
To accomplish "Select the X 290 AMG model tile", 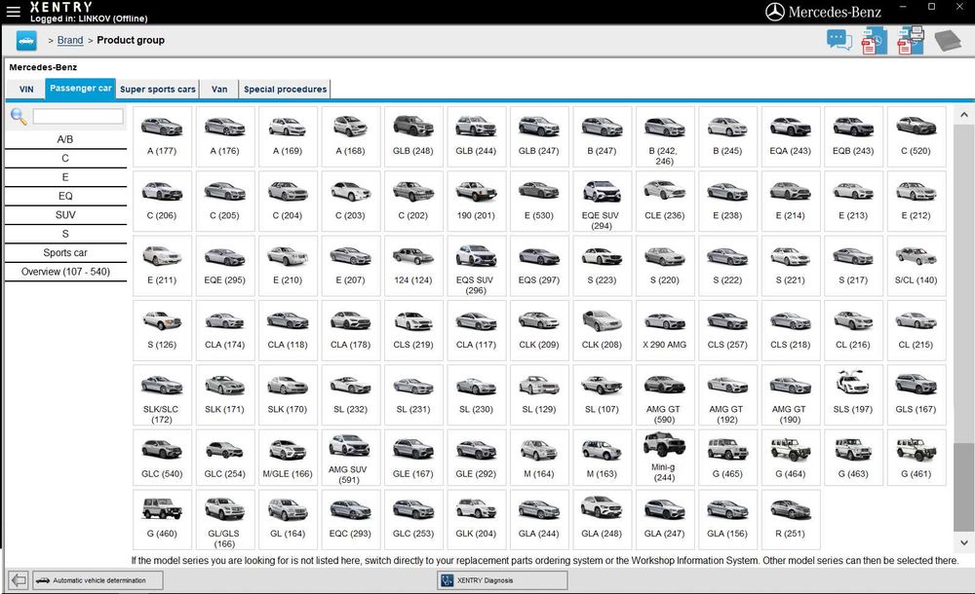I will pos(664,330).
